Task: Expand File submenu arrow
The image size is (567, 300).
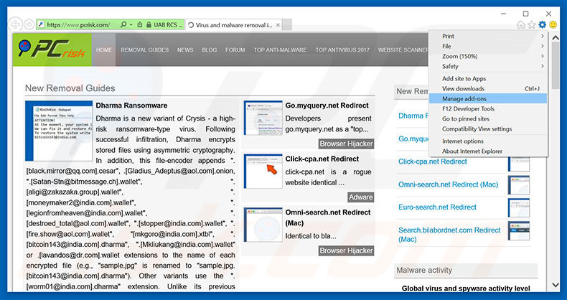Action: point(543,46)
